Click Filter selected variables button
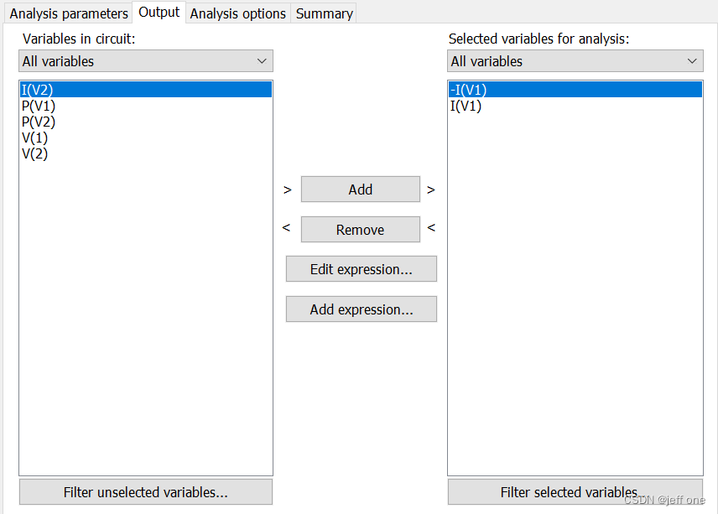 (x=575, y=492)
